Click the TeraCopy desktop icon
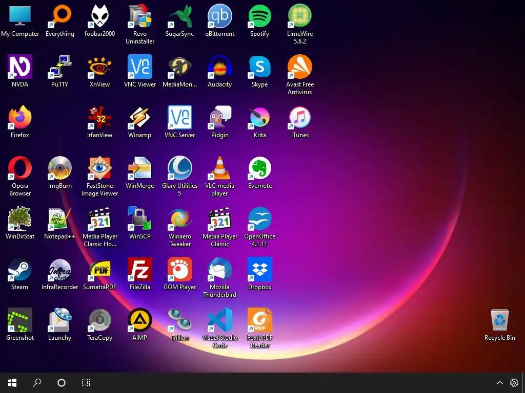This screenshot has width=525, height=393. point(99,320)
